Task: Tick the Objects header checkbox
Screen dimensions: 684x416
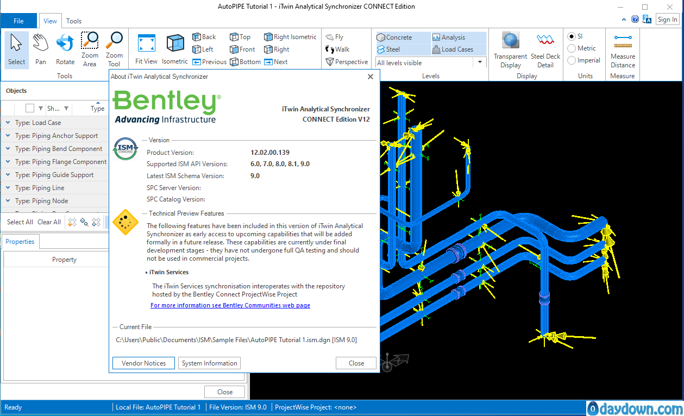Action: 30,108
